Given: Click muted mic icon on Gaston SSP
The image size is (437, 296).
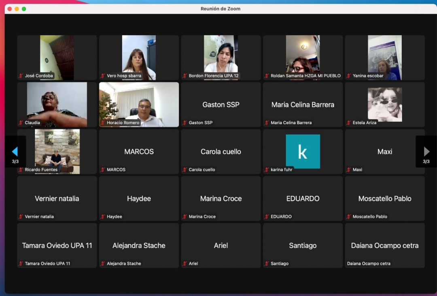Looking at the screenshot, I should click(x=185, y=123).
